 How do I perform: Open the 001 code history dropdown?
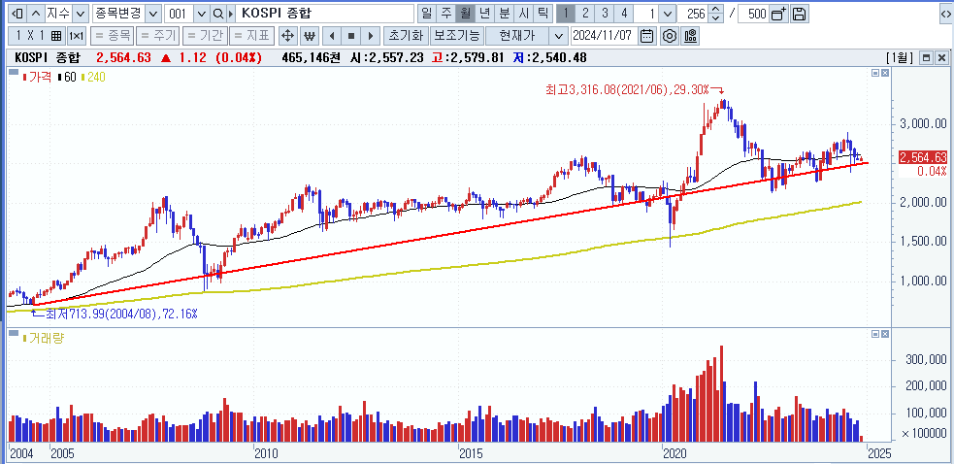203,14
